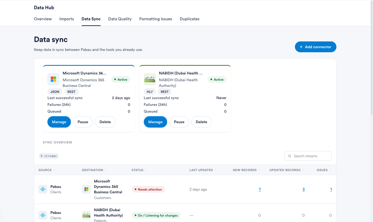Image resolution: width=373 pixels, height=222 pixels.
Task: Expand the Issues column sort chevron
Action: coord(330,170)
